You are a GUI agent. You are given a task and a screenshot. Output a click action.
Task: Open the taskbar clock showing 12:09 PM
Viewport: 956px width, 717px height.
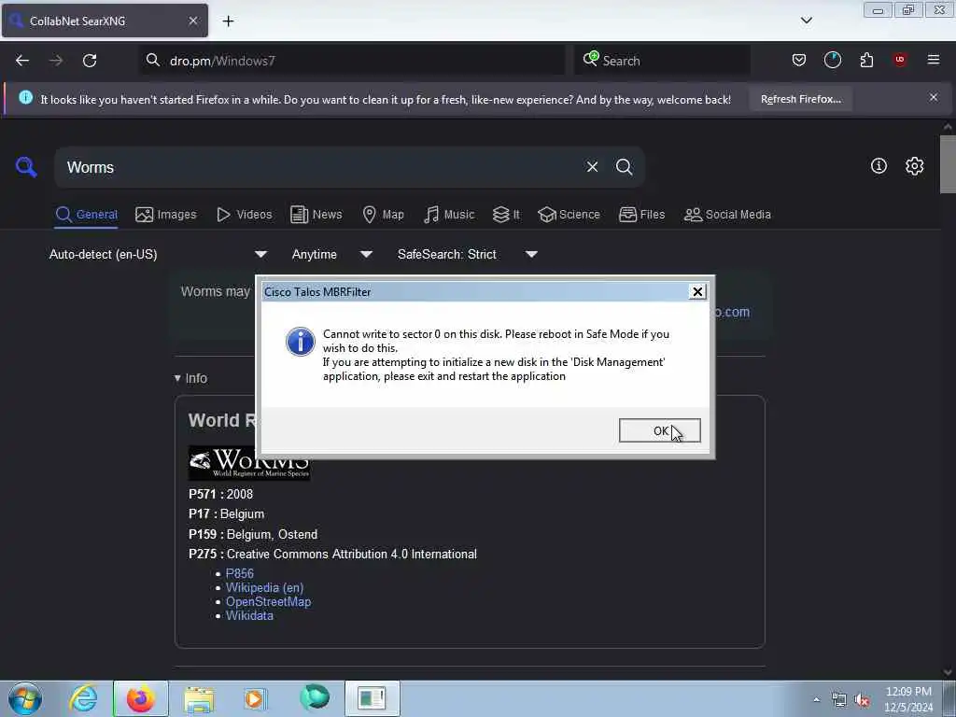pos(908,699)
